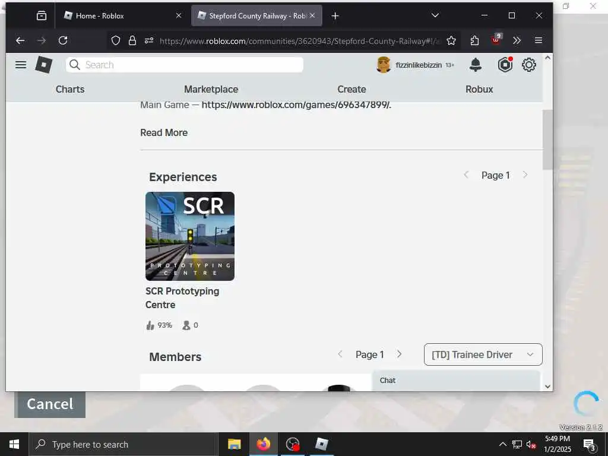Click the Page 1 label in Experiences

[x=496, y=175]
